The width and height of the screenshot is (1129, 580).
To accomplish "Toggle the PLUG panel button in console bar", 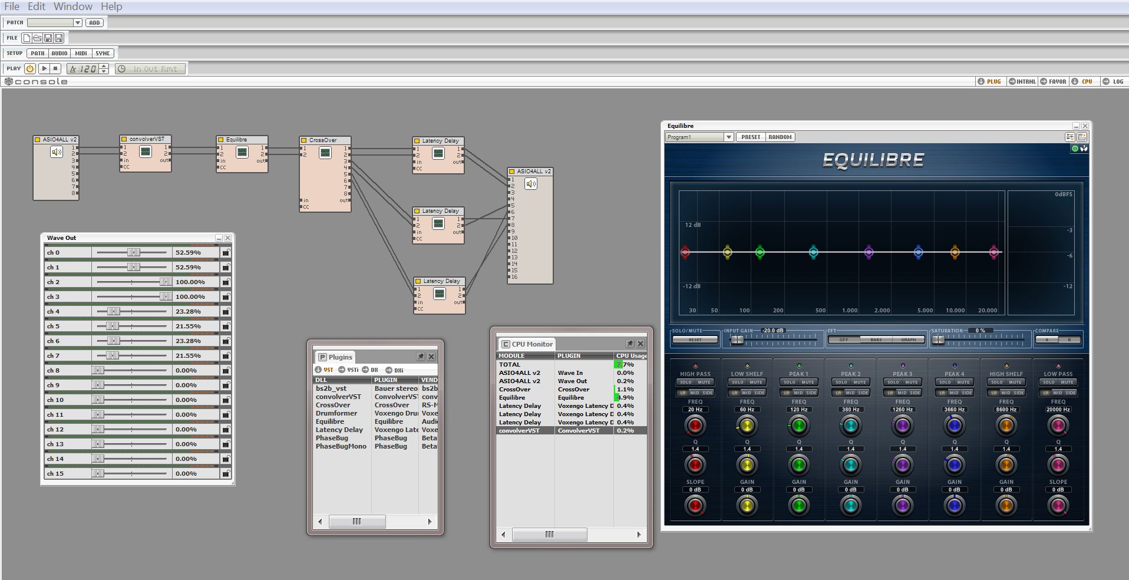I will (989, 81).
